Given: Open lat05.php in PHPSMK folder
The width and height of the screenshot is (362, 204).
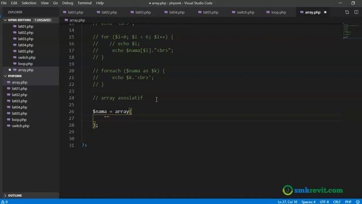Looking at the screenshot, I should [x=20, y=113].
